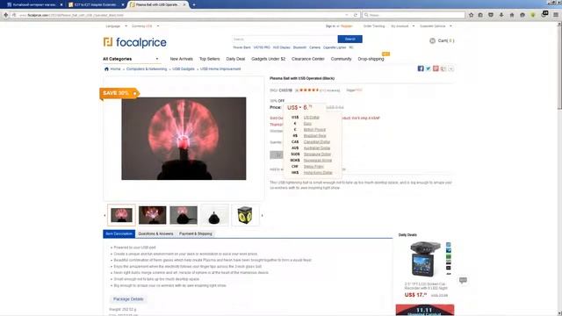Click the Sign in link
The width and height of the screenshot is (562, 316).
tap(330, 26)
